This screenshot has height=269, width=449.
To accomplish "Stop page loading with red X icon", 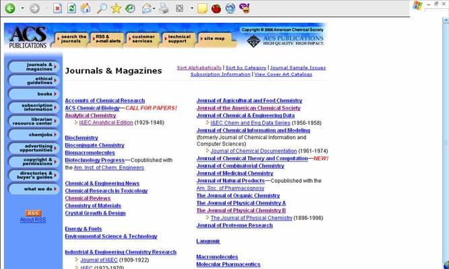I will pyautogui.click(x=58, y=8).
